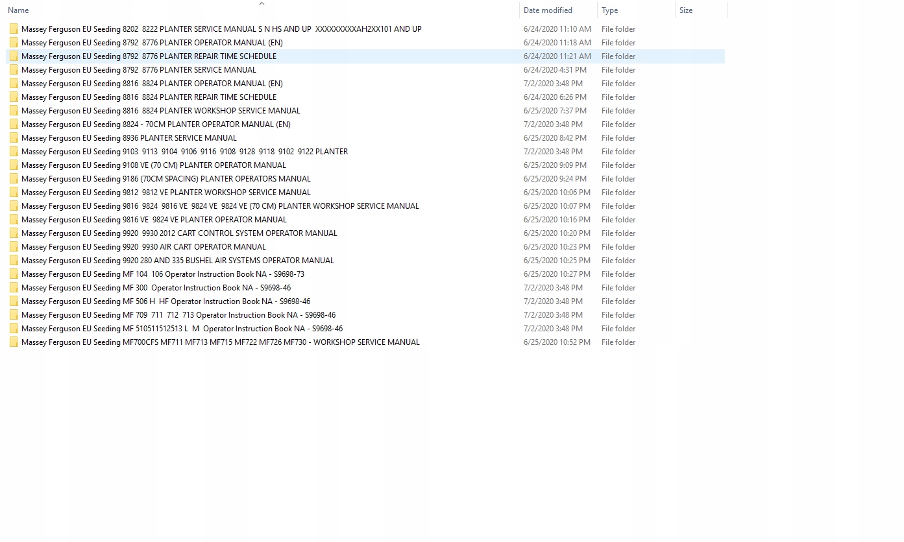Select 'File folder' type in the 6/25/2020 10:06 PM row
This screenshot has width=904, height=542.
pos(618,193)
